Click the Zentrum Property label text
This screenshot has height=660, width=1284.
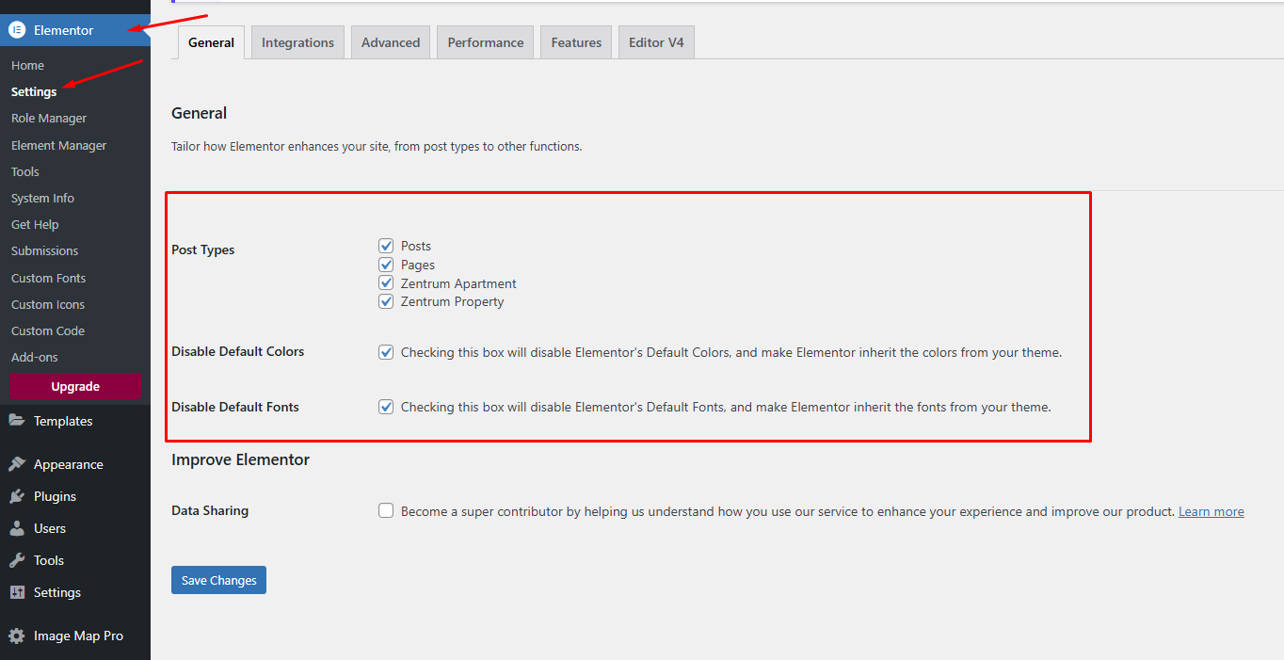pyautogui.click(x=453, y=301)
